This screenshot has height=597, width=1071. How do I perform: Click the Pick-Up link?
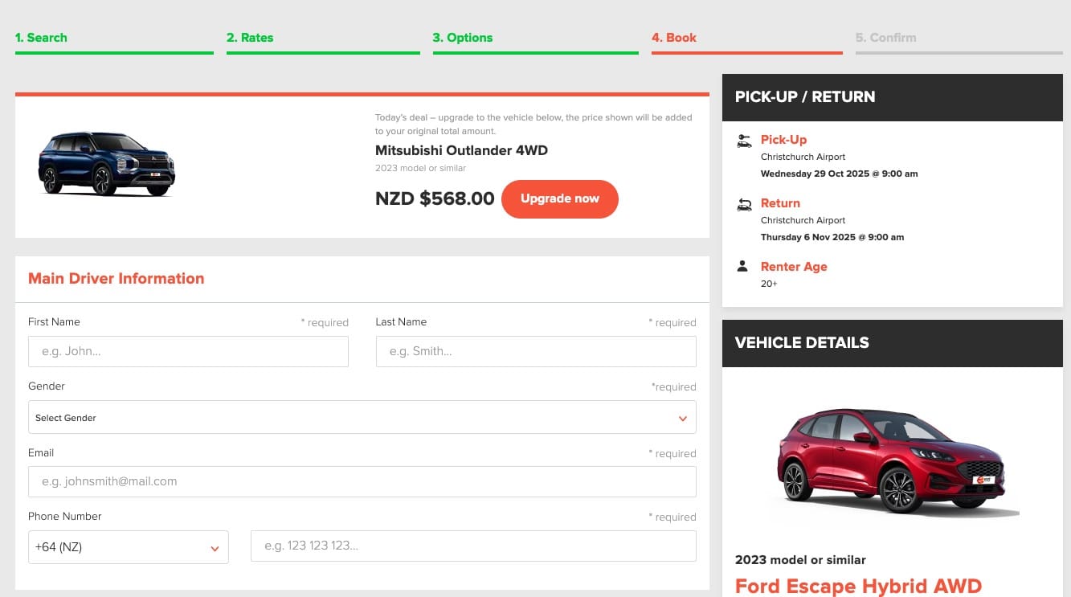(x=783, y=140)
